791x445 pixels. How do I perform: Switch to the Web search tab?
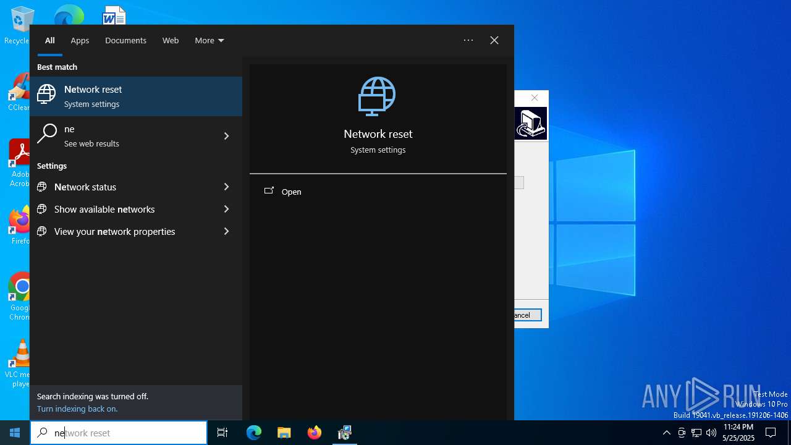pyautogui.click(x=171, y=40)
